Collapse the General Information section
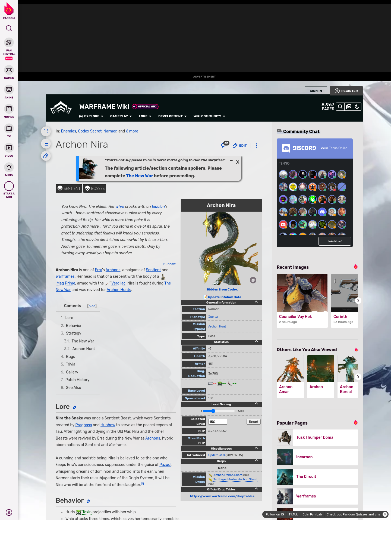 [256, 302]
